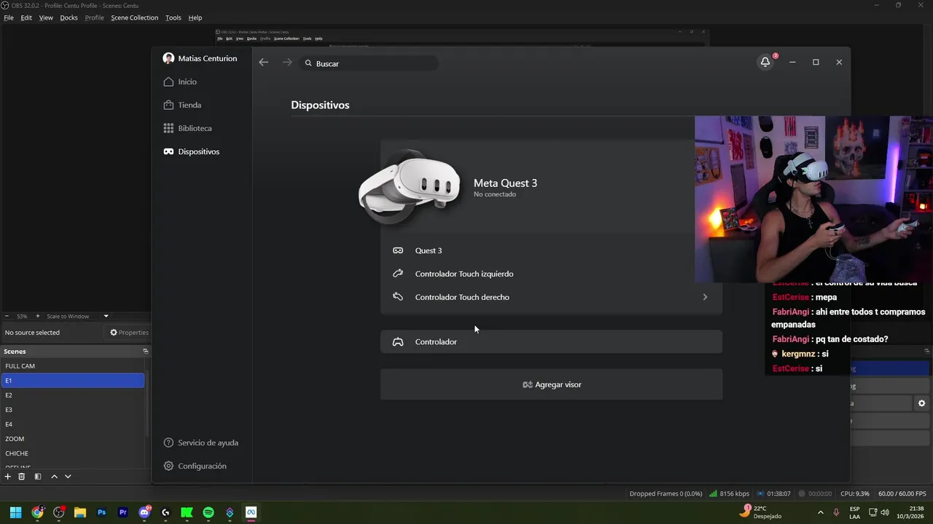Open the OBS Edit menu

[x=26, y=17]
